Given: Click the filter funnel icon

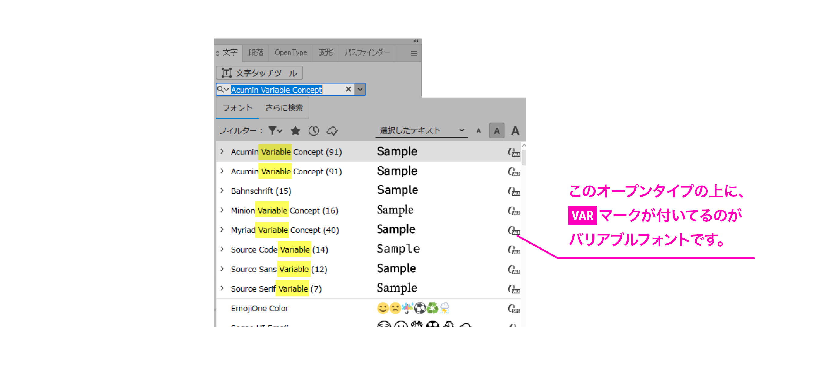Looking at the screenshot, I should [275, 131].
